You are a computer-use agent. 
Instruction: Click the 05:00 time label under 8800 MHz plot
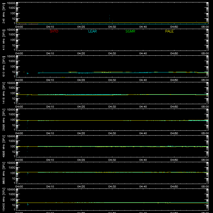(x=205, y=187)
